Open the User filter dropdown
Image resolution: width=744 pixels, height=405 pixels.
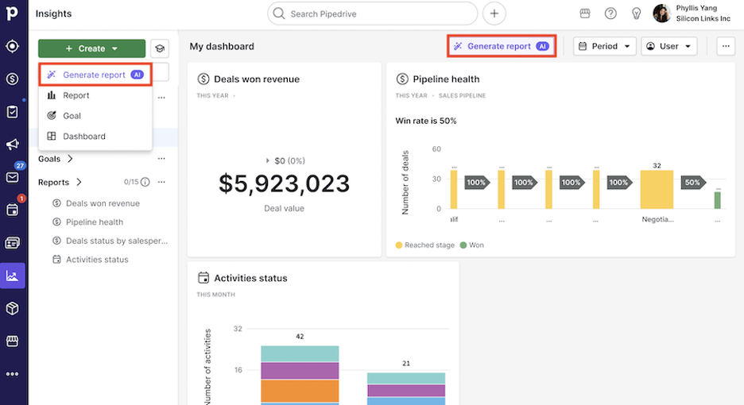click(668, 46)
